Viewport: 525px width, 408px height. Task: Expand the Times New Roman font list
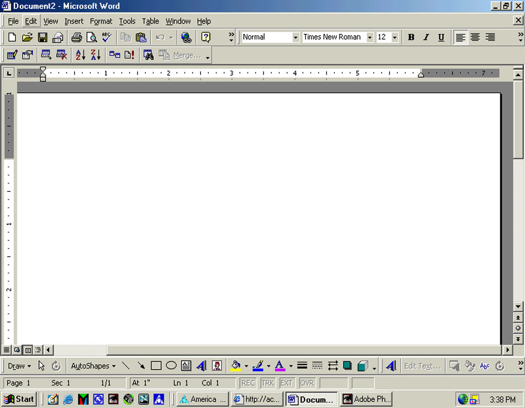point(370,37)
